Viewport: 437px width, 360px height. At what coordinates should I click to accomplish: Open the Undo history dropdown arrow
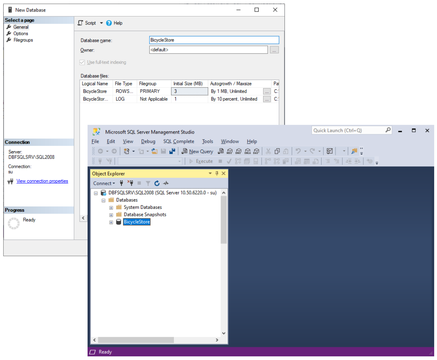pyautogui.click(x=306, y=151)
